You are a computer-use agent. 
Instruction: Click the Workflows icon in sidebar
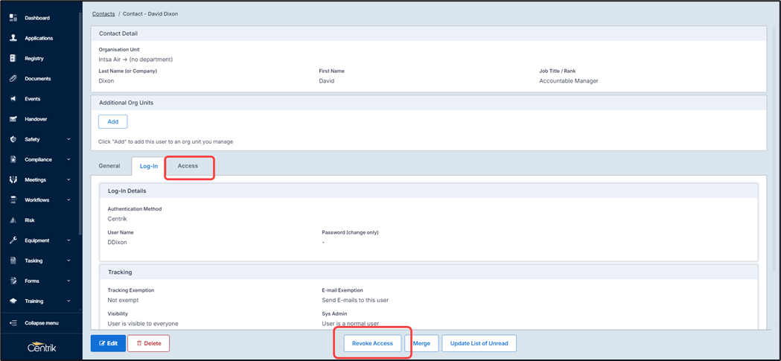pyautogui.click(x=13, y=199)
